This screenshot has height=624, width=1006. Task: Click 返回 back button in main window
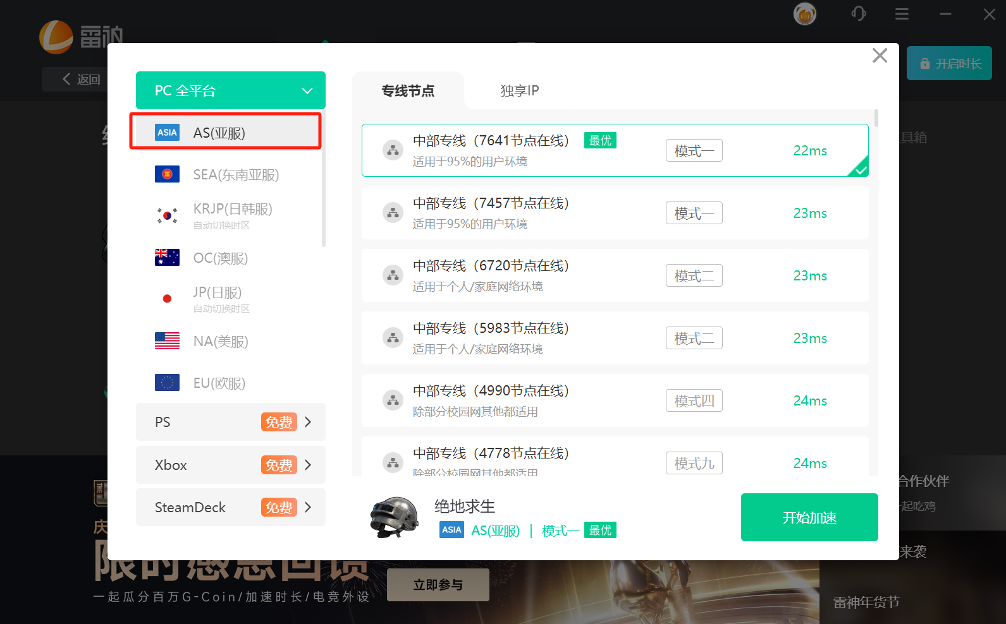coord(81,79)
